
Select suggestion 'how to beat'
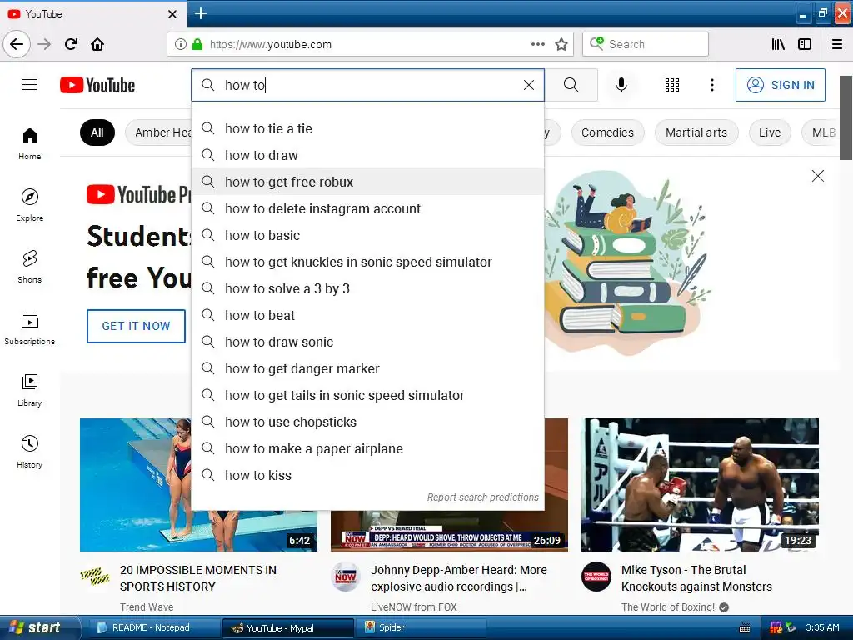click(x=367, y=315)
